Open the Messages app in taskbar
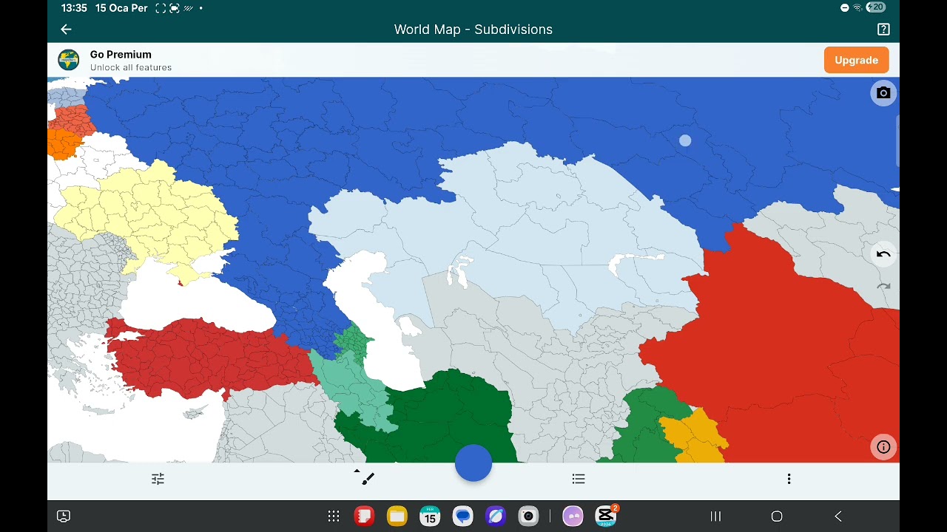The width and height of the screenshot is (947, 532). 463,516
